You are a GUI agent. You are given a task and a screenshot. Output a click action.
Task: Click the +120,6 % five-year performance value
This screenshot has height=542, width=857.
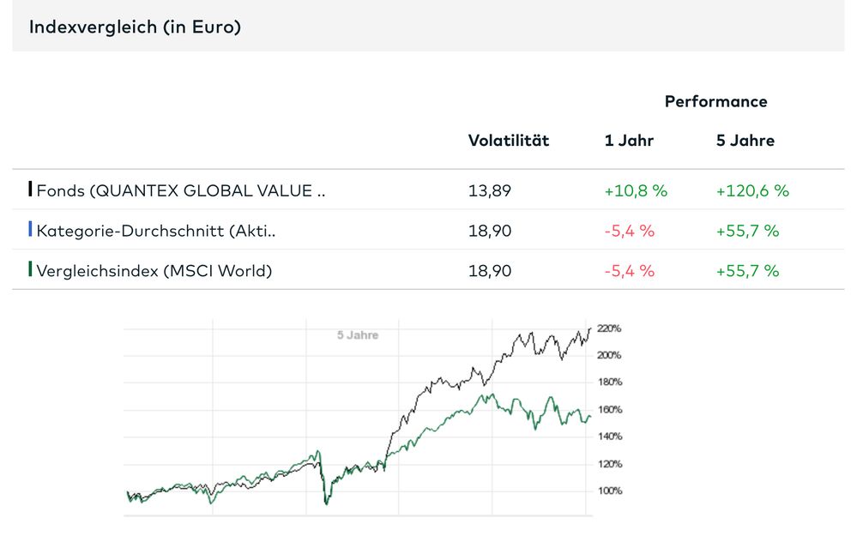[x=752, y=190]
